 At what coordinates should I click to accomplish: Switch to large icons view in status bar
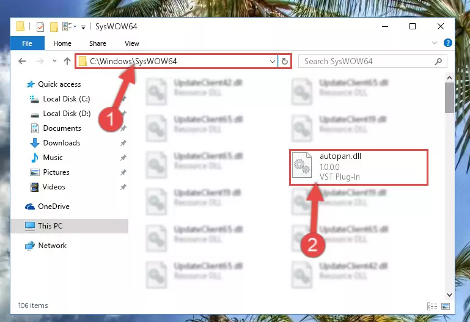pyautogui.click(x=446, y=306)
